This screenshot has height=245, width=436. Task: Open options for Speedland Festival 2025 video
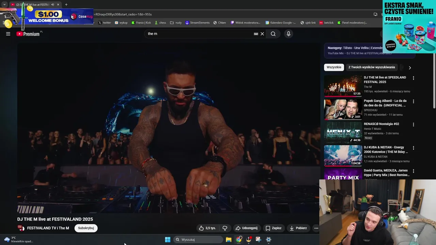(414, 78)
